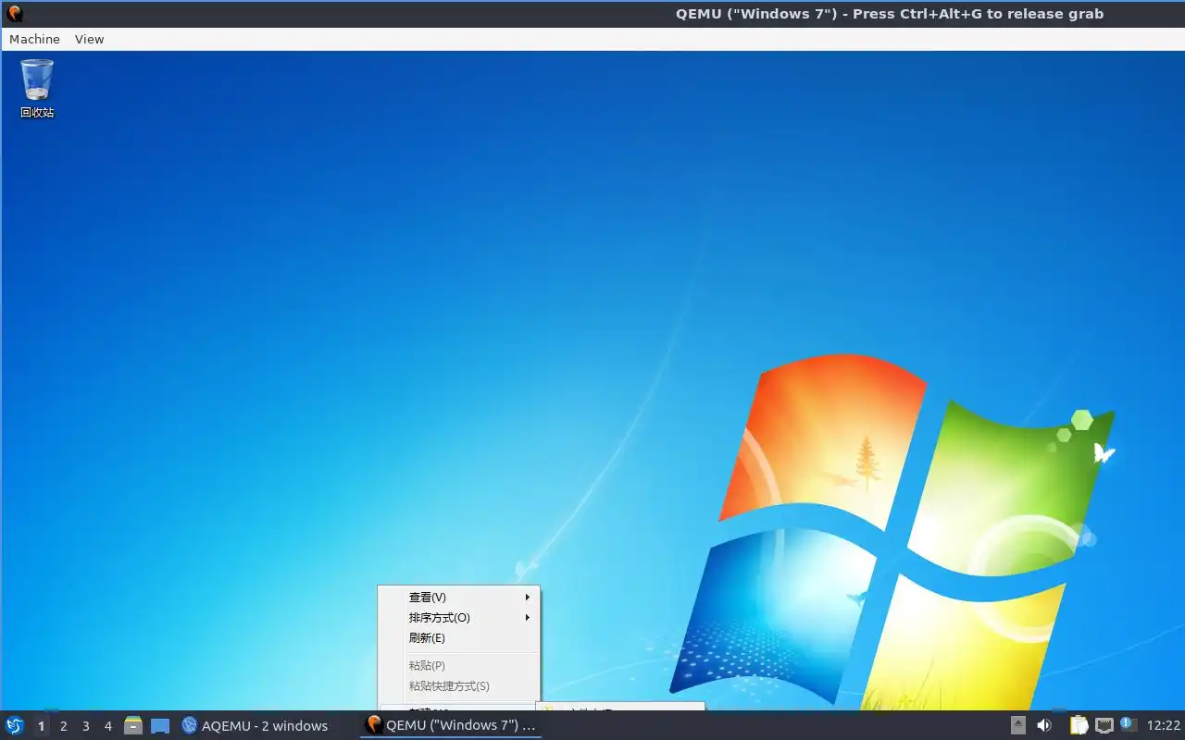Image resolution: width=1185 pixels, height=740 pixels.
Task: Expand the 排序方式(O) submenu arrow
Action: [x=528, y=618]
